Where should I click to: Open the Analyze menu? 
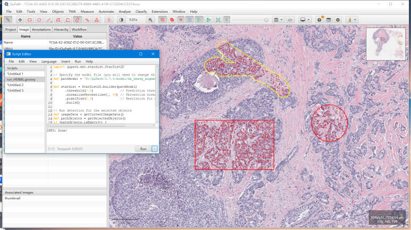coord(124,11)
